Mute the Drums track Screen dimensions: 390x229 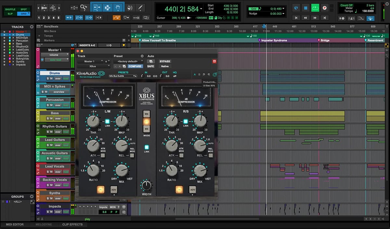[51, 78]
